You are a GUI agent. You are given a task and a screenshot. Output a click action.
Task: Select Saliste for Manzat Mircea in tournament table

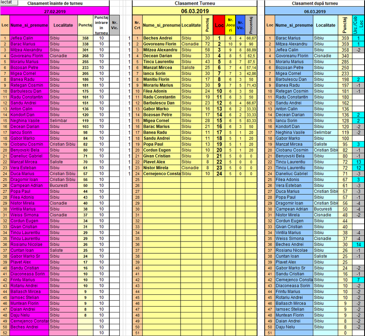tap(191, 68)
